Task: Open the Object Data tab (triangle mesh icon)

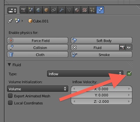Action: tap(69, 10)
